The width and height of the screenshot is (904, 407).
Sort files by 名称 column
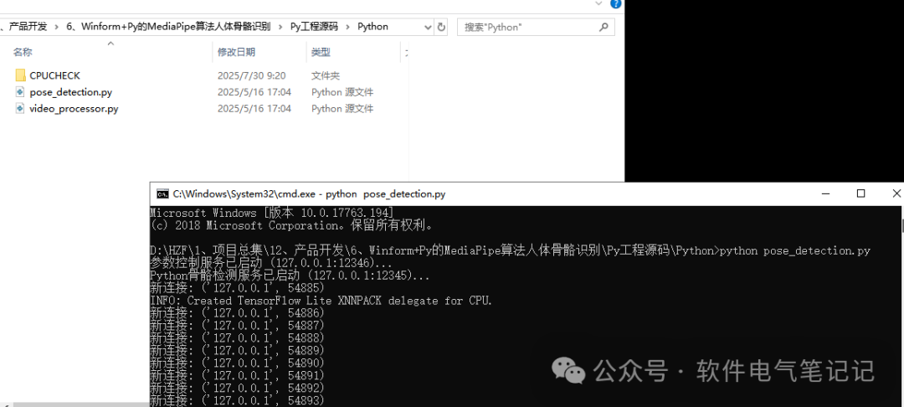click(x=23, y=52)
